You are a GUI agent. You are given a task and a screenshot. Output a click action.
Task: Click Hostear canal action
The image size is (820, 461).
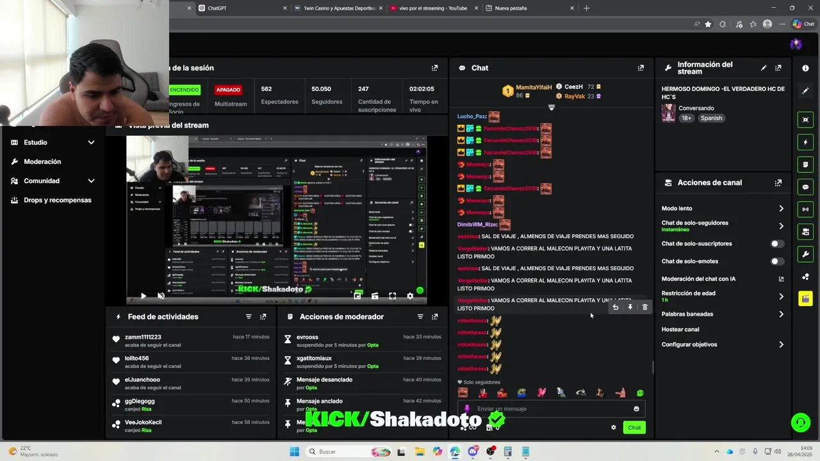(680, 330)
